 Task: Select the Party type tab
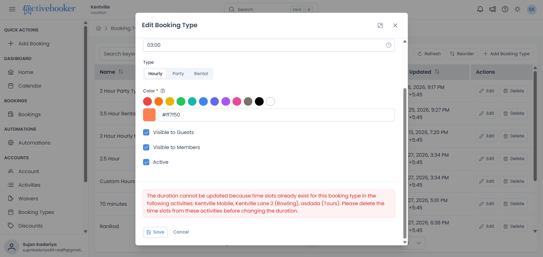click(x=178, y=74)
